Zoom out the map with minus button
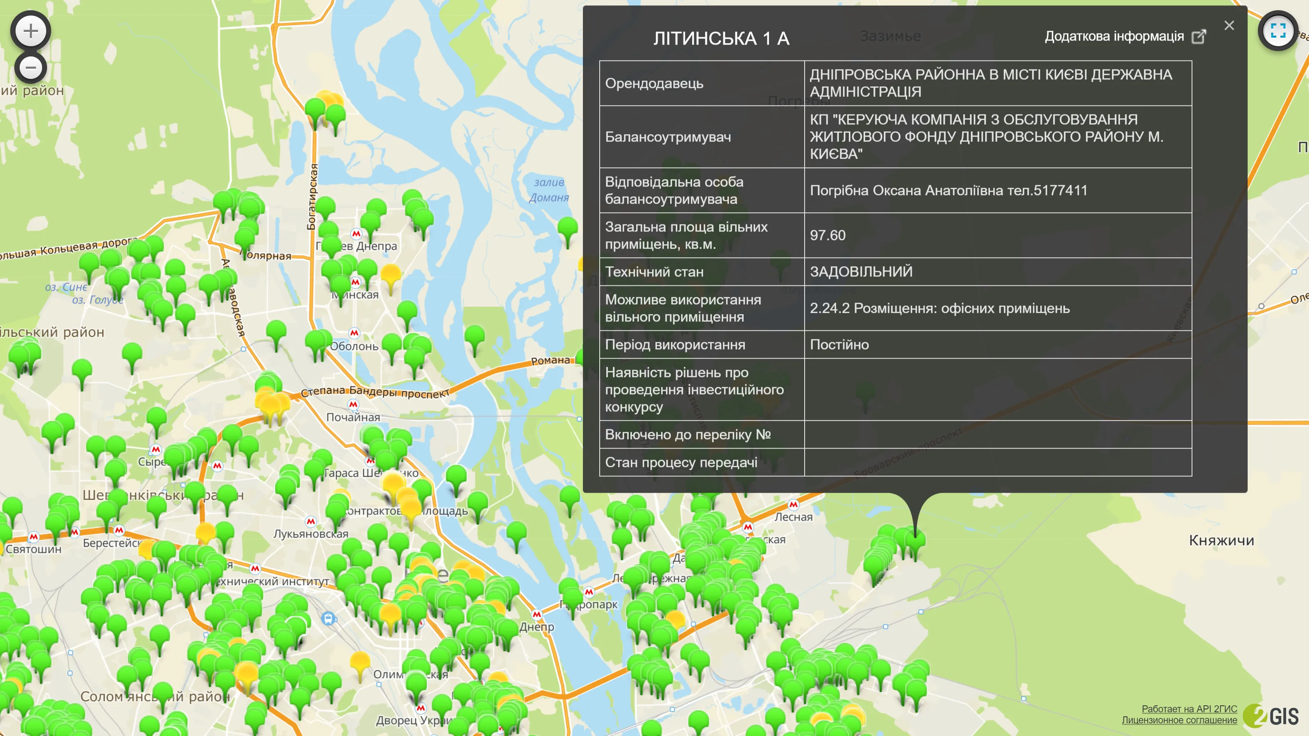This screenshot has height=736, width=1309. pos(31,67)
